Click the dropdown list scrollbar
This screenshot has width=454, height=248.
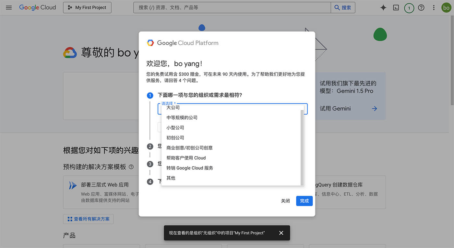click(x=302, y=147)
